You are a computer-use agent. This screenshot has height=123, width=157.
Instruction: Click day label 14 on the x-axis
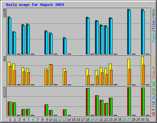tap(69, 120)
